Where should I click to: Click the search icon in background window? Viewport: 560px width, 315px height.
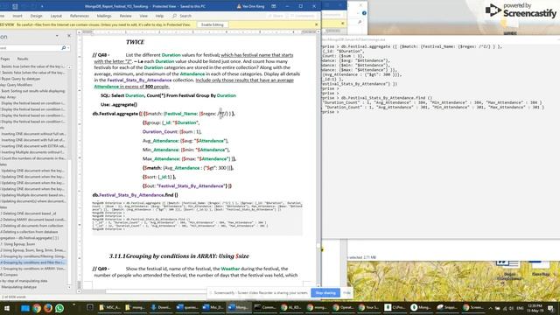[x=360, y=22]
